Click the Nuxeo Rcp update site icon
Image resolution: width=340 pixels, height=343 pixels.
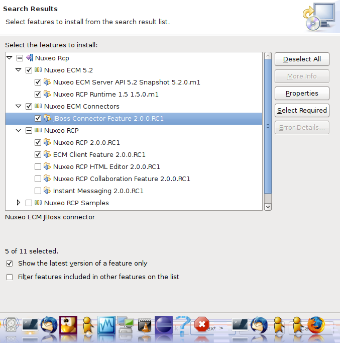tap(30, 58)
